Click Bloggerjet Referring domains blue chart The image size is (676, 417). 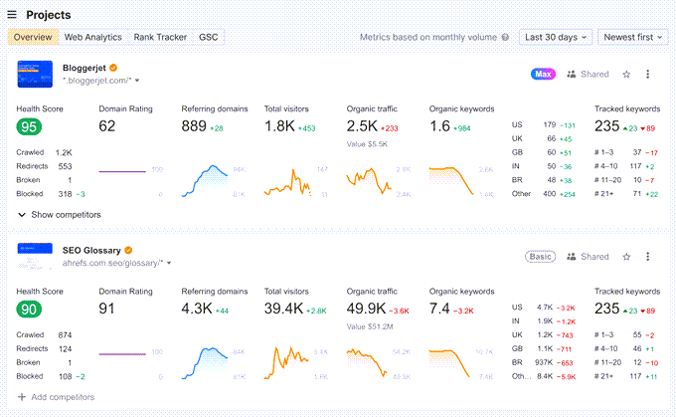click(205, 181)
